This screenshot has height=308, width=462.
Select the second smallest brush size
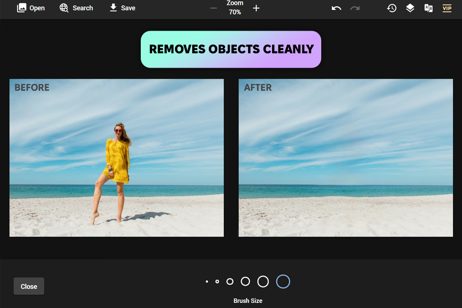[x=217, y=282]
